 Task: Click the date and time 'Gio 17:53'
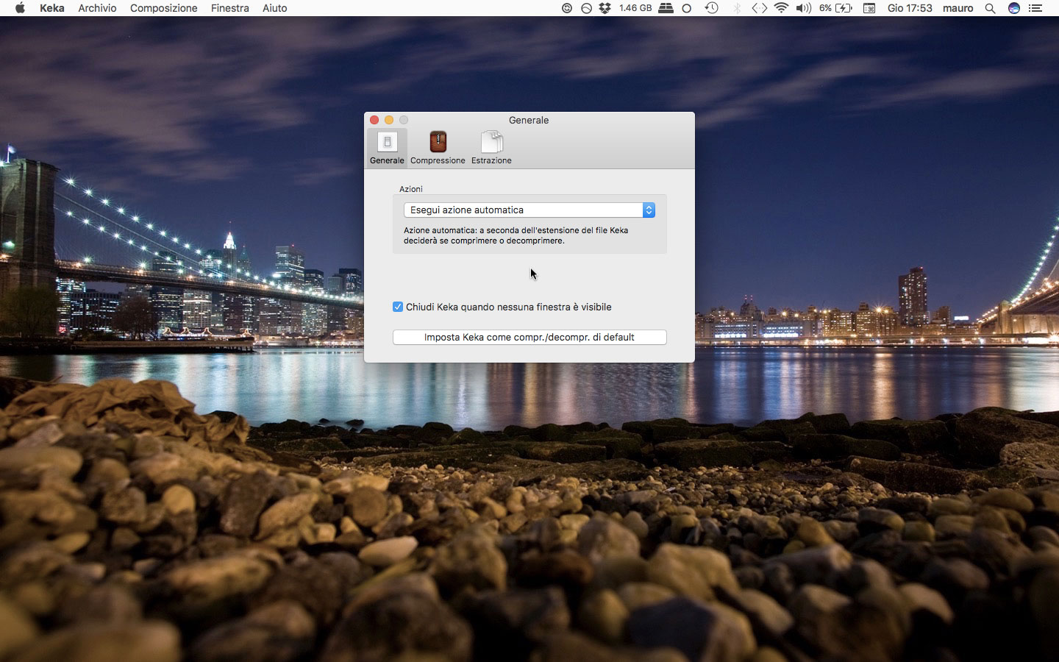910,8
